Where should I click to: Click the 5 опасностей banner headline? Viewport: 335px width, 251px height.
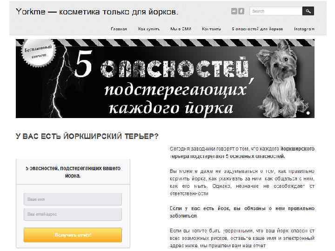pos(162,65)
